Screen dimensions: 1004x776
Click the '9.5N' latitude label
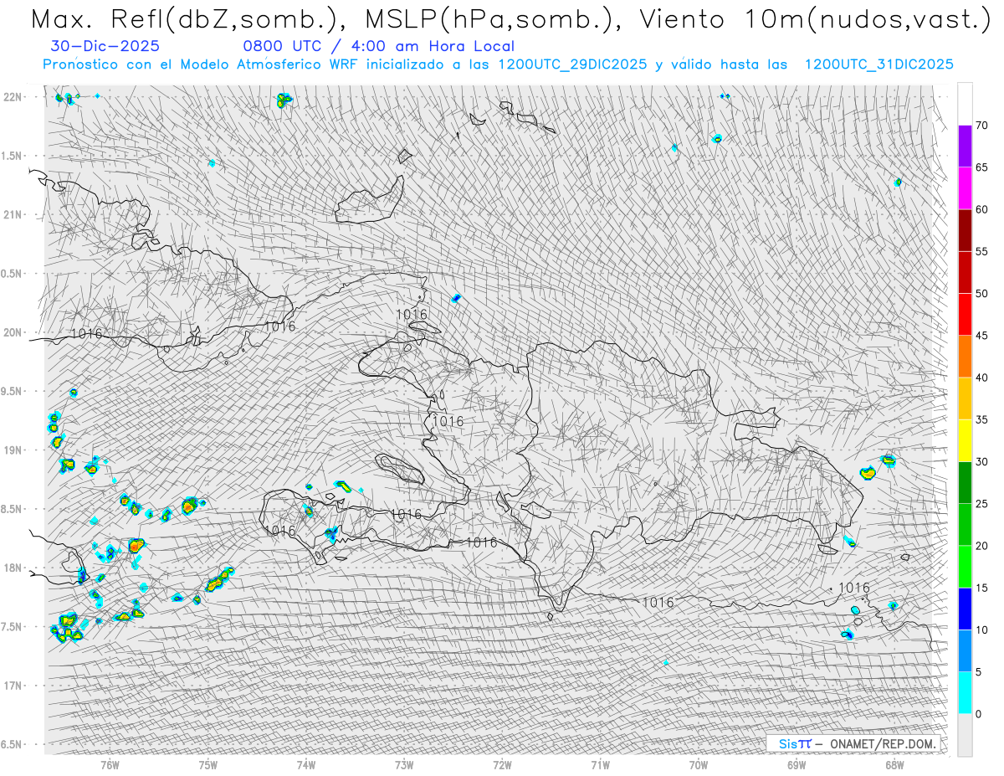[13, 391]
